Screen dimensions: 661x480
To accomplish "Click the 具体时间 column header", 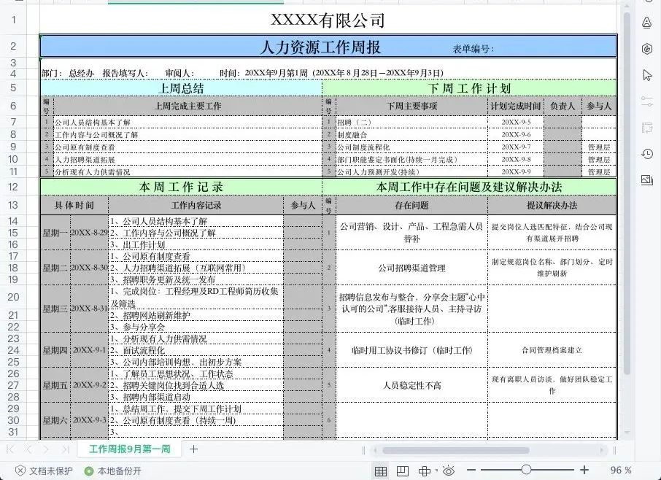I will pyautogui.click(x=74, y=205).
